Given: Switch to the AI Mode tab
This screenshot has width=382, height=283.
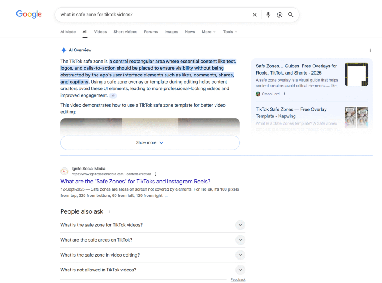Looking at the screenshot, I should 68,32.
